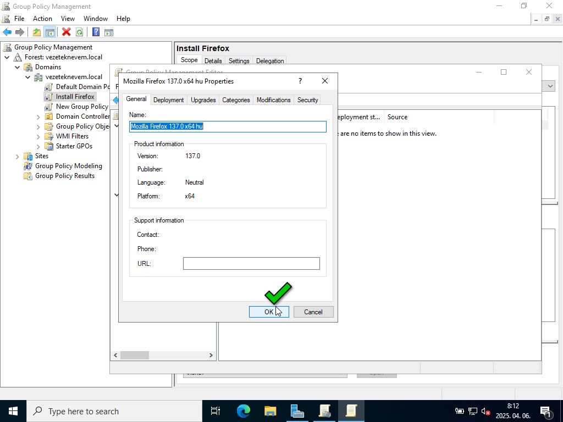Open Help with the blue question mark icon
The height and width of the screenshot is (422, 563).
tap(96, 32)
